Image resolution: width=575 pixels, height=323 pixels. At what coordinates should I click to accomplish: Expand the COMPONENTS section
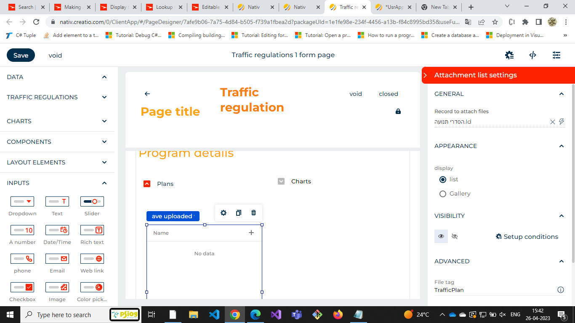click(104, 142)
